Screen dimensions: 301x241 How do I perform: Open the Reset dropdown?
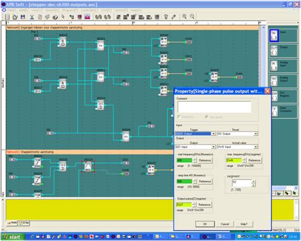click(256, 134)
